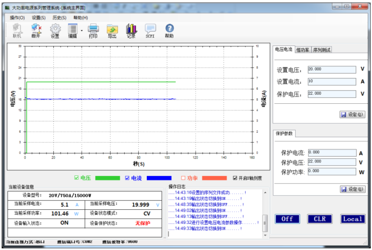Click the 设置电压 voltage input field
372x250 pixels.
[x=332, y=69]
